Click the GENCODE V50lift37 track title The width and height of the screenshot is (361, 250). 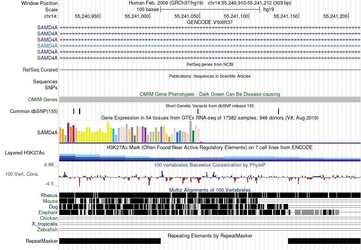tap(209, 22)
